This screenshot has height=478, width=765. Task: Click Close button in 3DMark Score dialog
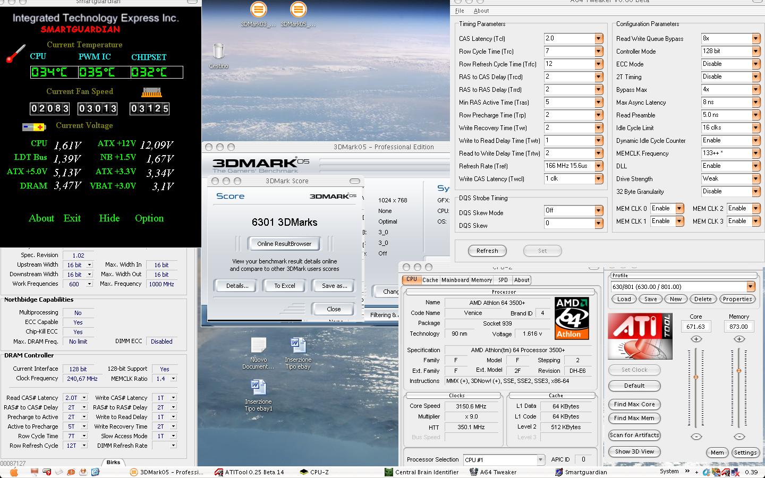pos(334,309)
